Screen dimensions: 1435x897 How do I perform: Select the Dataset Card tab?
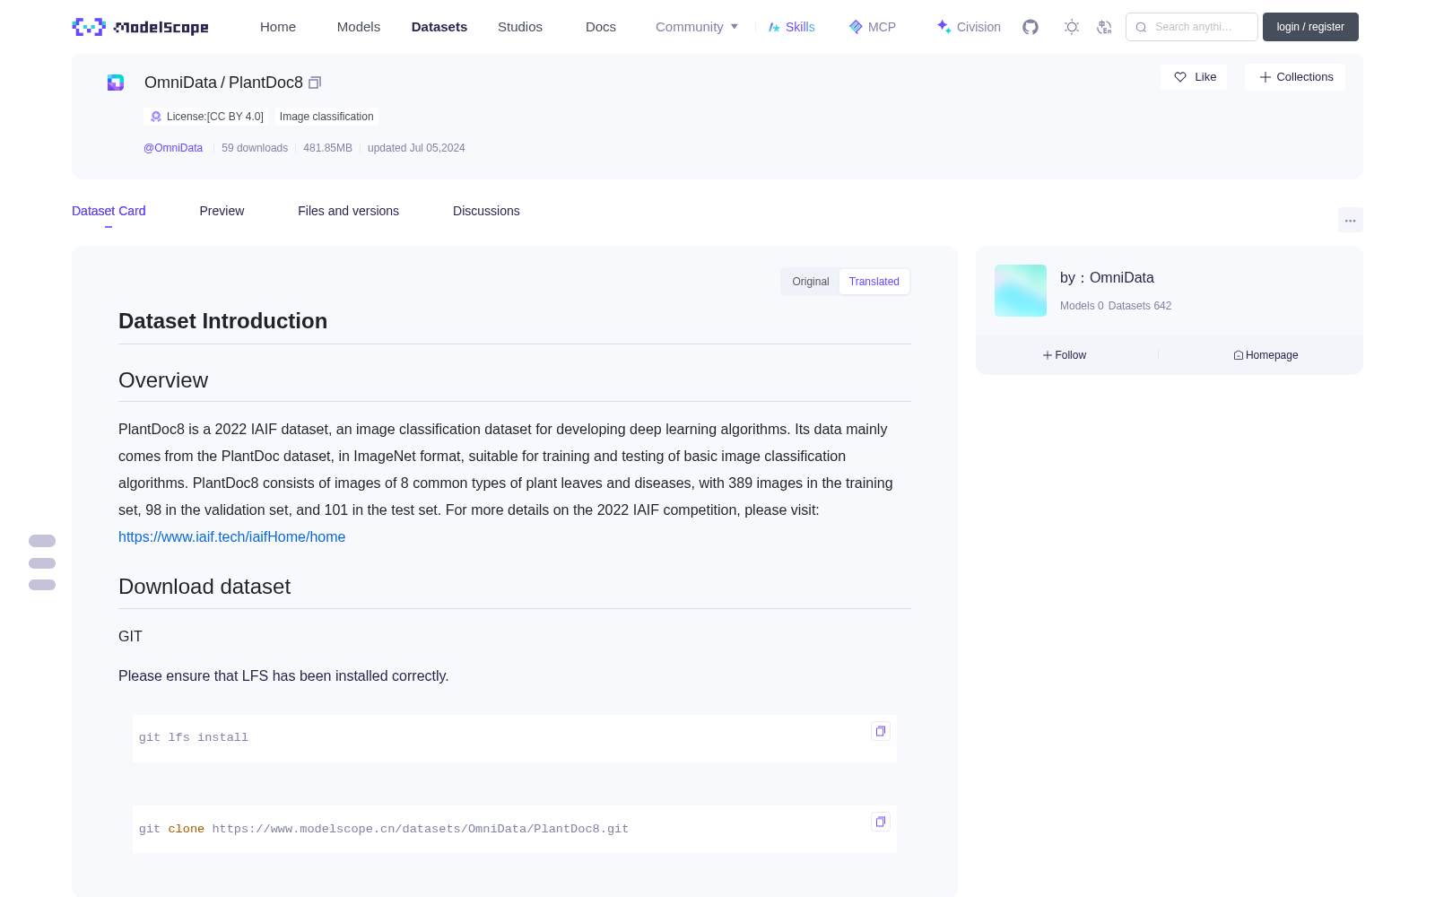click(x=109, y=211)
